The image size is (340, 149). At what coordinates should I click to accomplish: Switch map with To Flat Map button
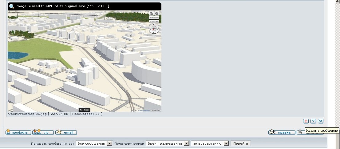coord(154,21)
